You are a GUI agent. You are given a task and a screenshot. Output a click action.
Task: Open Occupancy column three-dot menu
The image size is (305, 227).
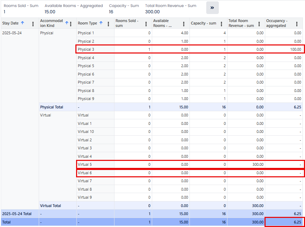297,23
